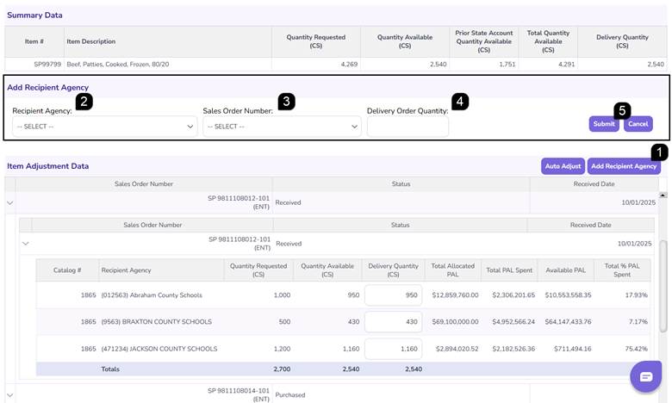Click the vertical scrollbar of the grid
This screenshot has height=403, width=672.
[x=663, y=286]
